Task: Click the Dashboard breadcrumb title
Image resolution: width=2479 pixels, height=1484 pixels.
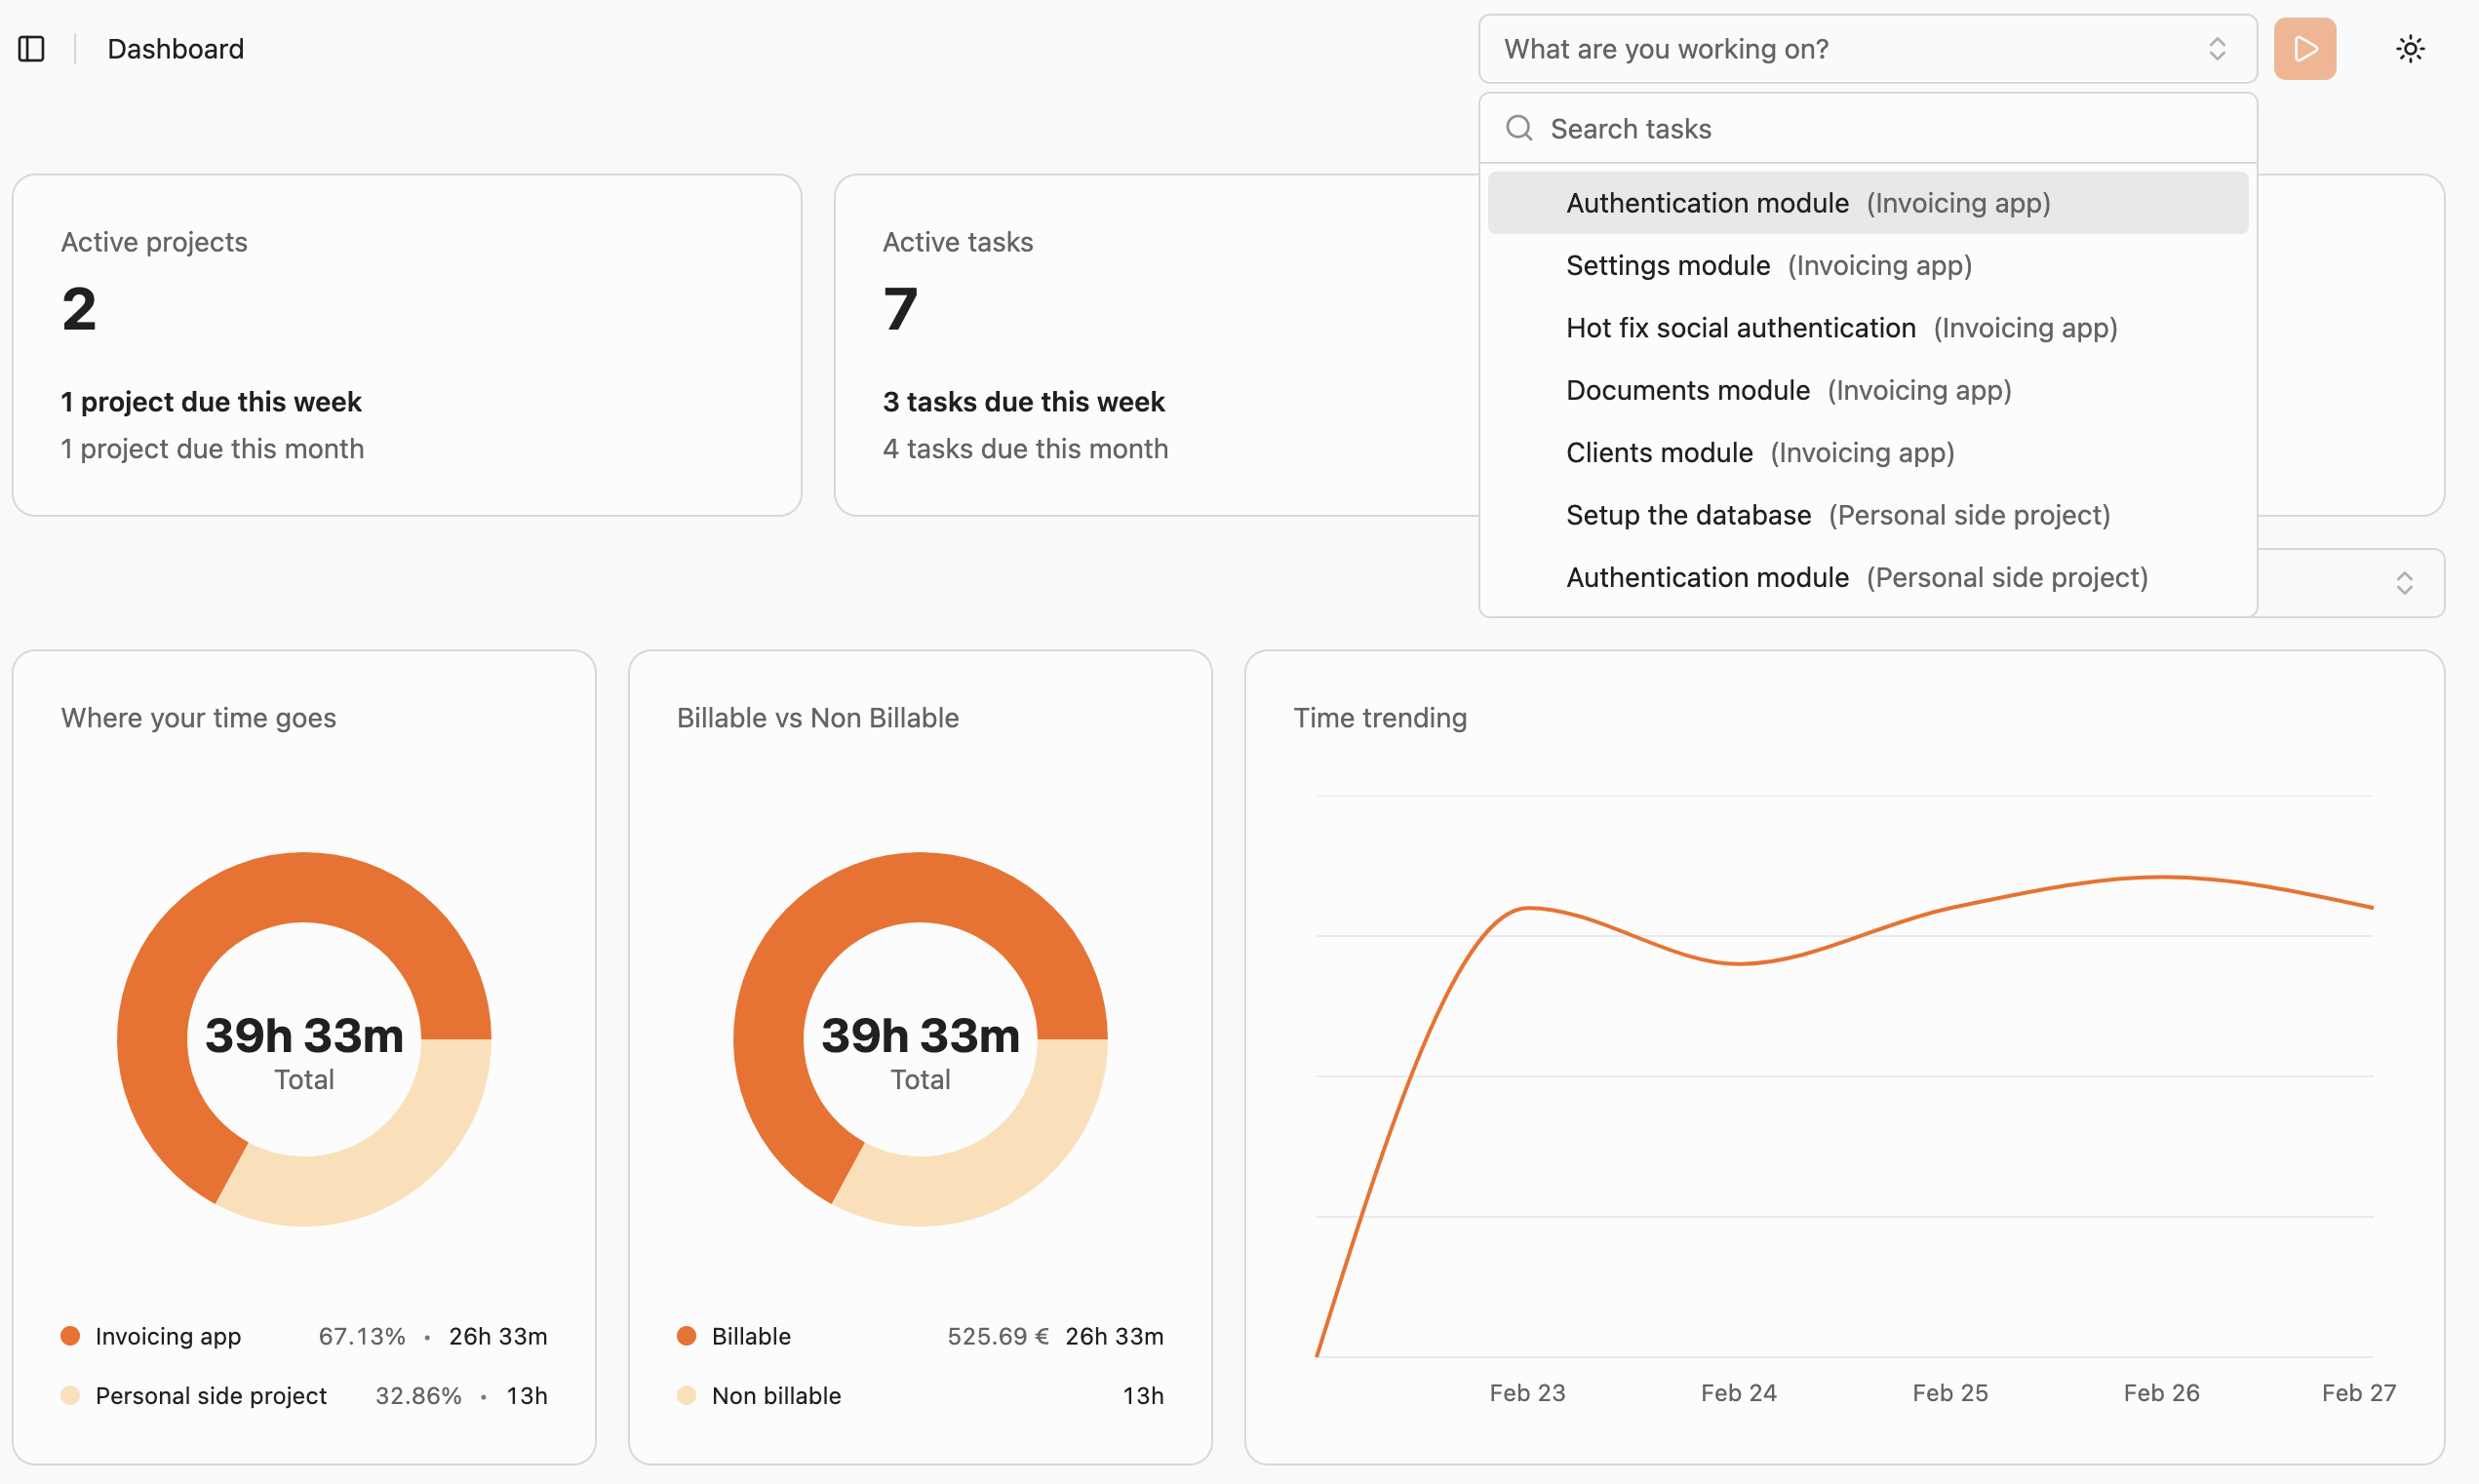Action: pyautogui.click(x=175, y=49)
